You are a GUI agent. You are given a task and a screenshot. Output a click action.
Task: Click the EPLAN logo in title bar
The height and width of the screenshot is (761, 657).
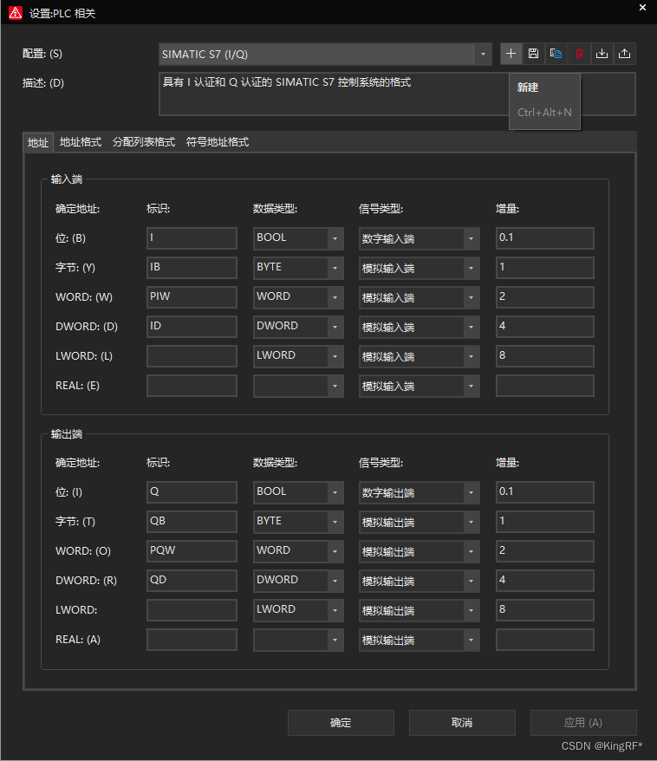(x=15, y=12)
